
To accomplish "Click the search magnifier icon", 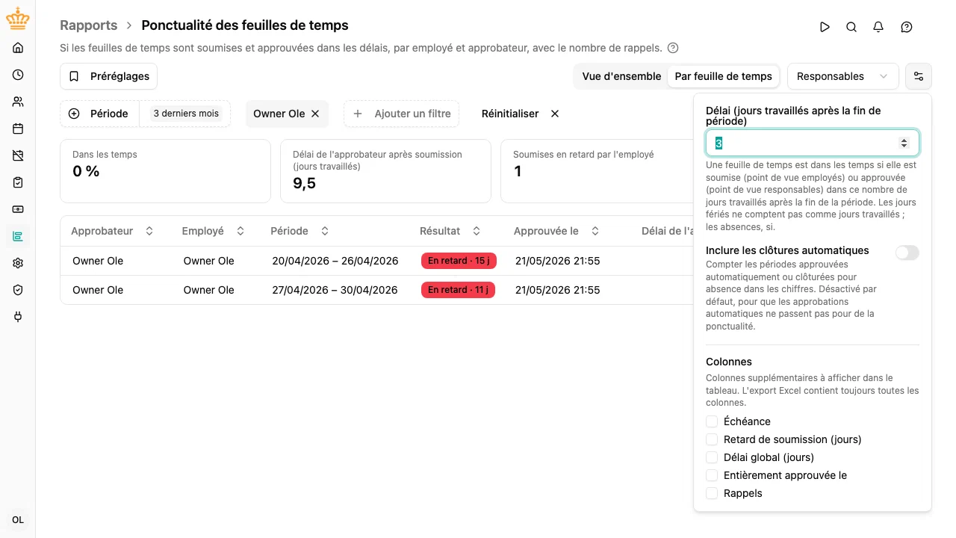I will [x=851, y=27].
